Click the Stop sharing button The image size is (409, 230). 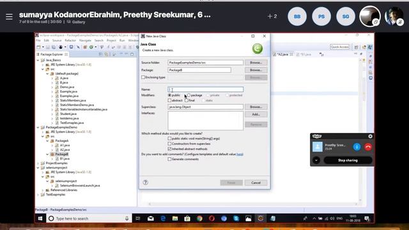(348, 160)
